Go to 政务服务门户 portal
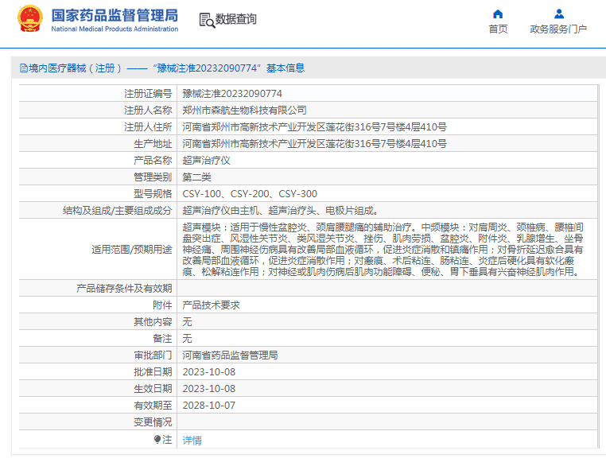Image resolution: width=606 pixels, height=470 pixels. pyautogui.click(x=558, y=29)
